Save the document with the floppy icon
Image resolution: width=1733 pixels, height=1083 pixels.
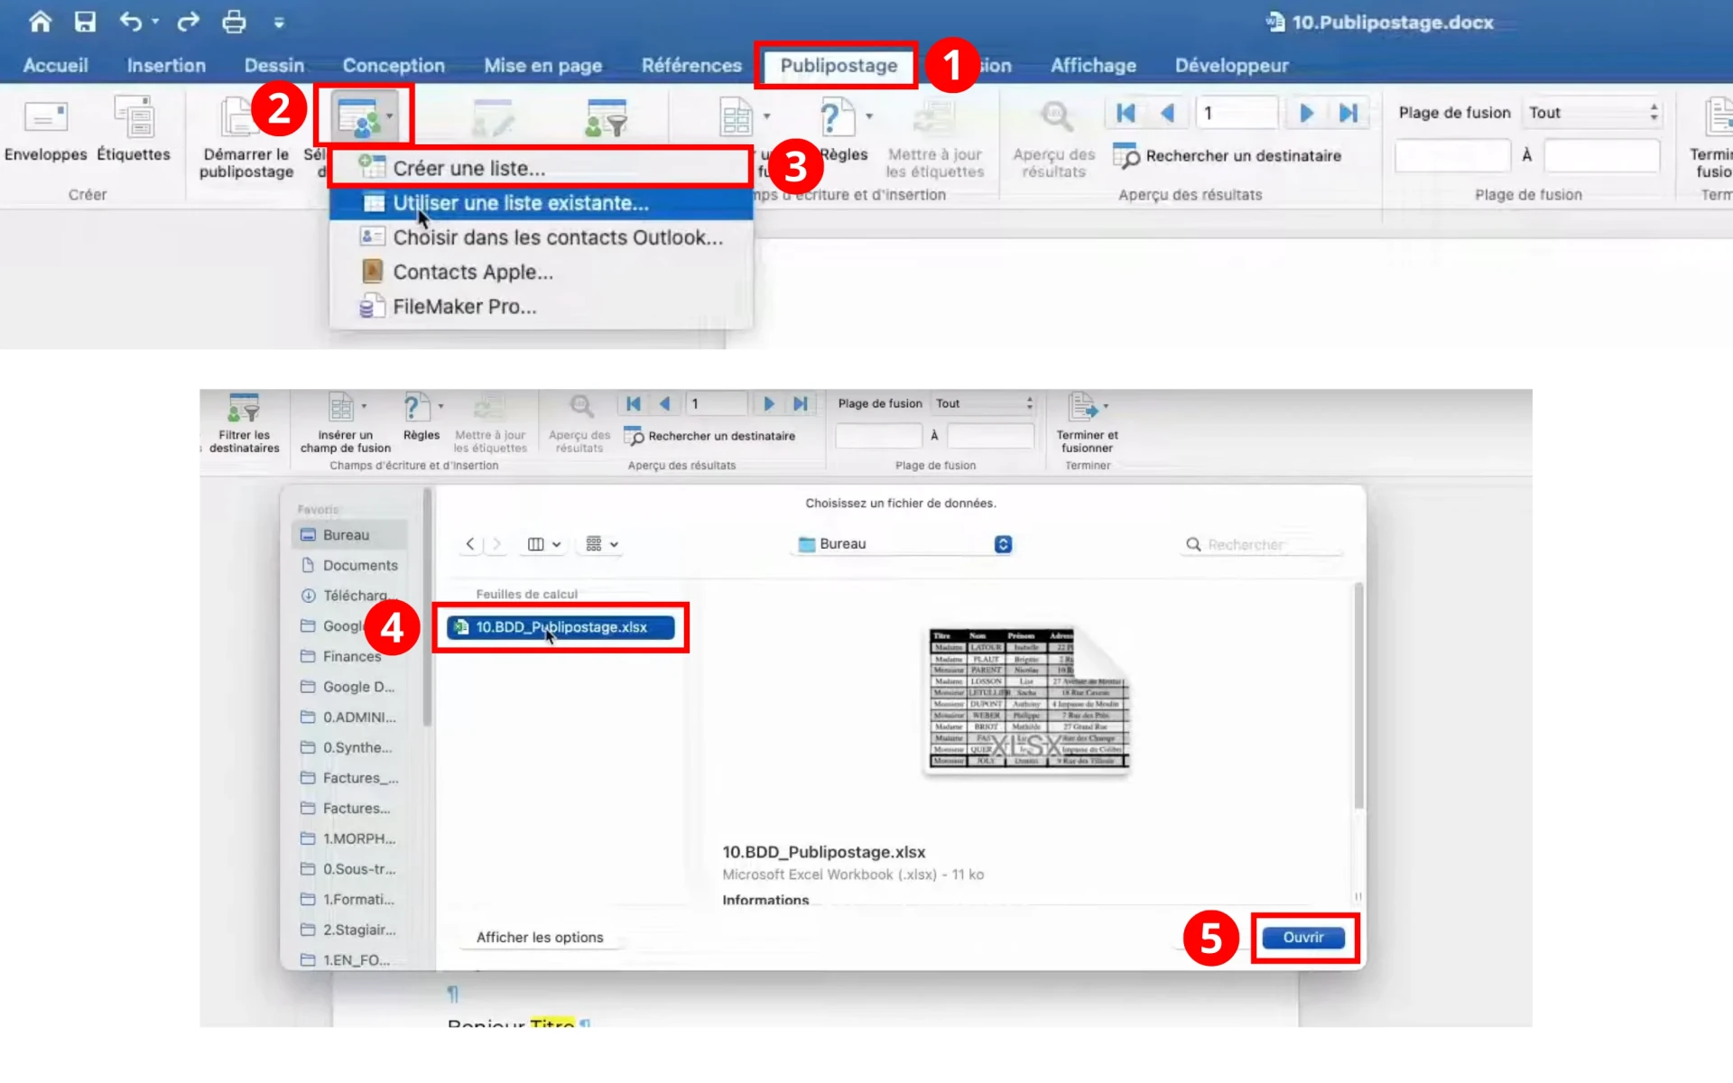click(85, 22)
